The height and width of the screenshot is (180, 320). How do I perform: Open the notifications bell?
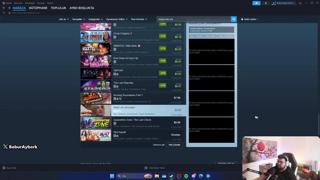(266, 3)
